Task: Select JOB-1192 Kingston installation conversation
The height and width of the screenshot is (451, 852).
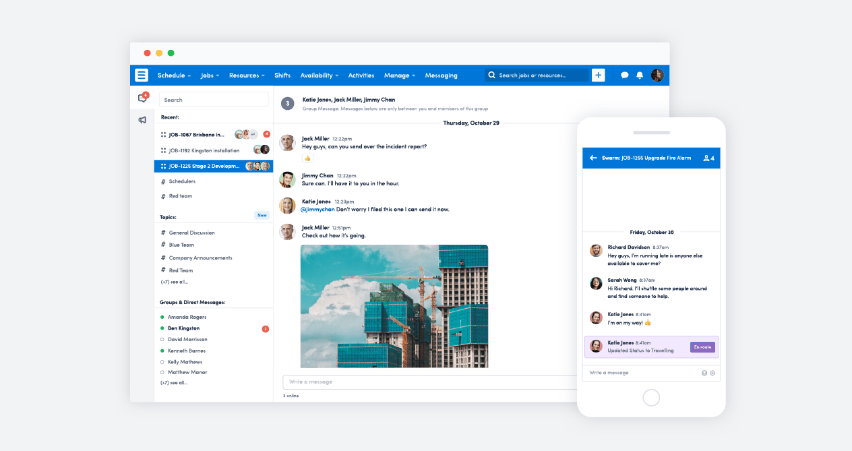Action: [x=214, y=150]
